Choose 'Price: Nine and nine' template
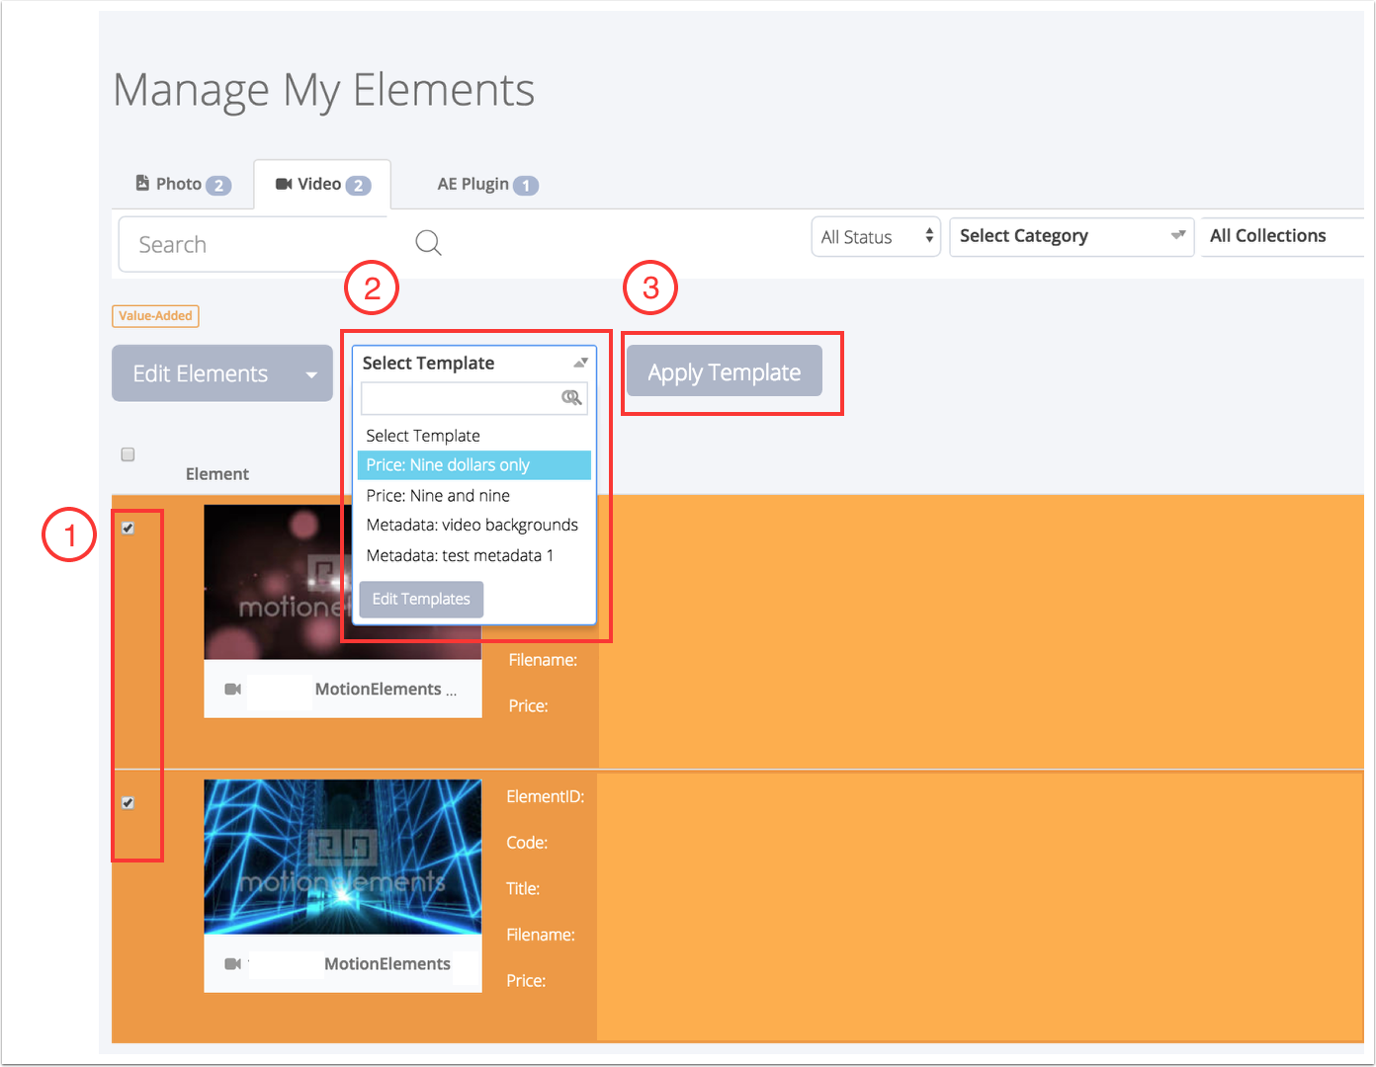 click(x=474, y=495)
